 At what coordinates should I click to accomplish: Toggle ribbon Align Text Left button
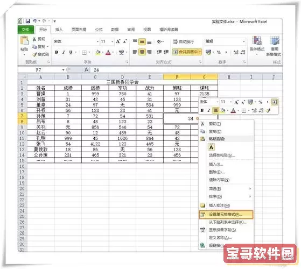pyautogui.click(x=135, y=52)
